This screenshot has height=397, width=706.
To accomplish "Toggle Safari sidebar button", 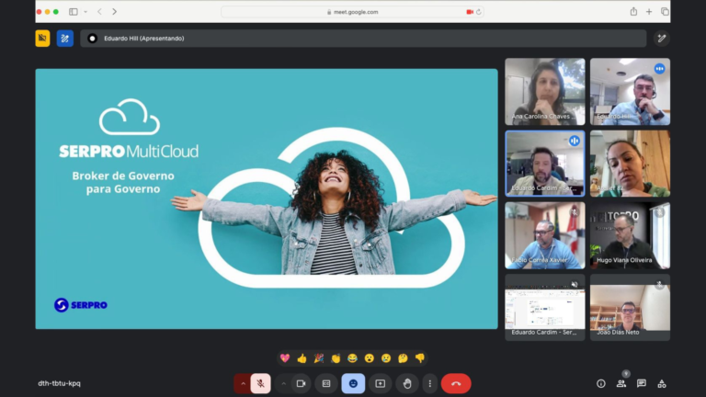I will click(x=74, y=12).
